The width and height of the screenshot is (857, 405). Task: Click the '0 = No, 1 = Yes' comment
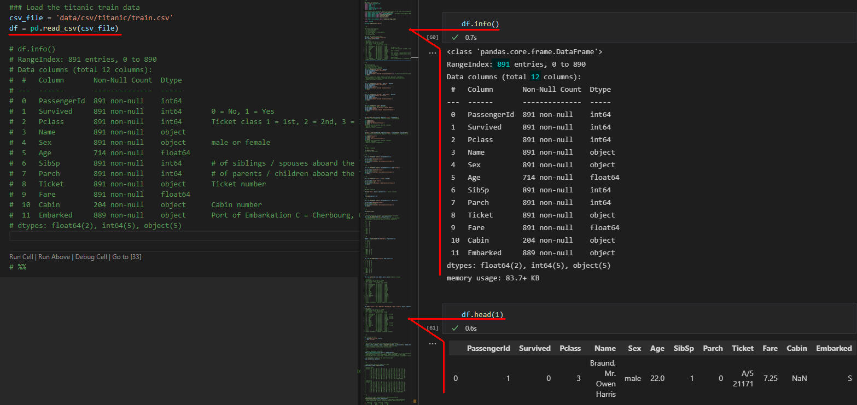(243, 111)
